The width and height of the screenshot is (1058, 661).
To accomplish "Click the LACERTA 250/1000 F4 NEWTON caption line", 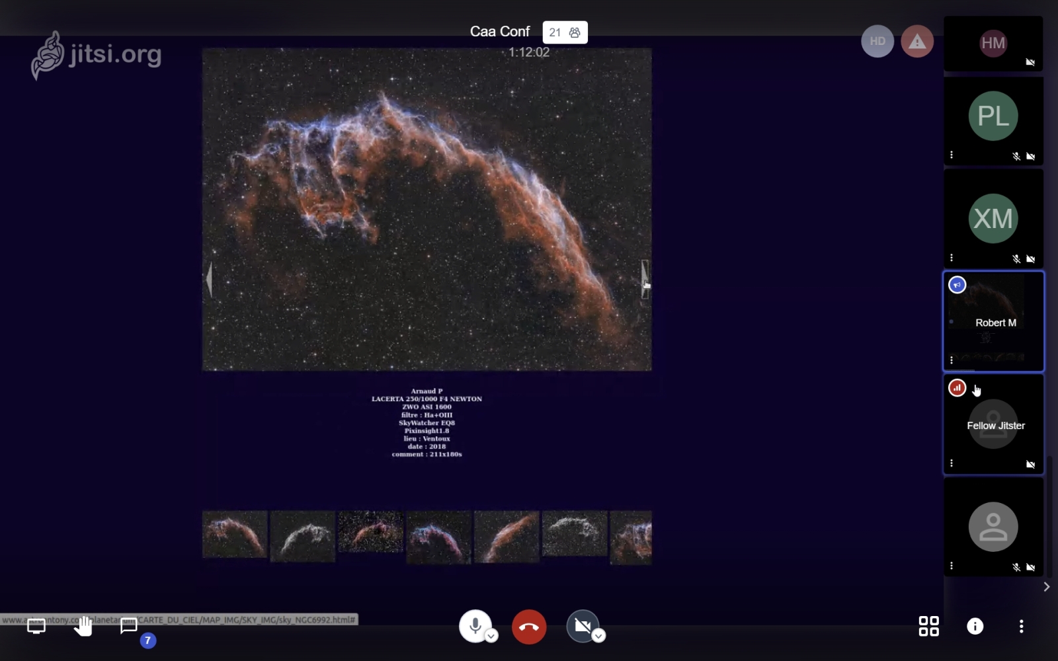I will pos(427,399).
